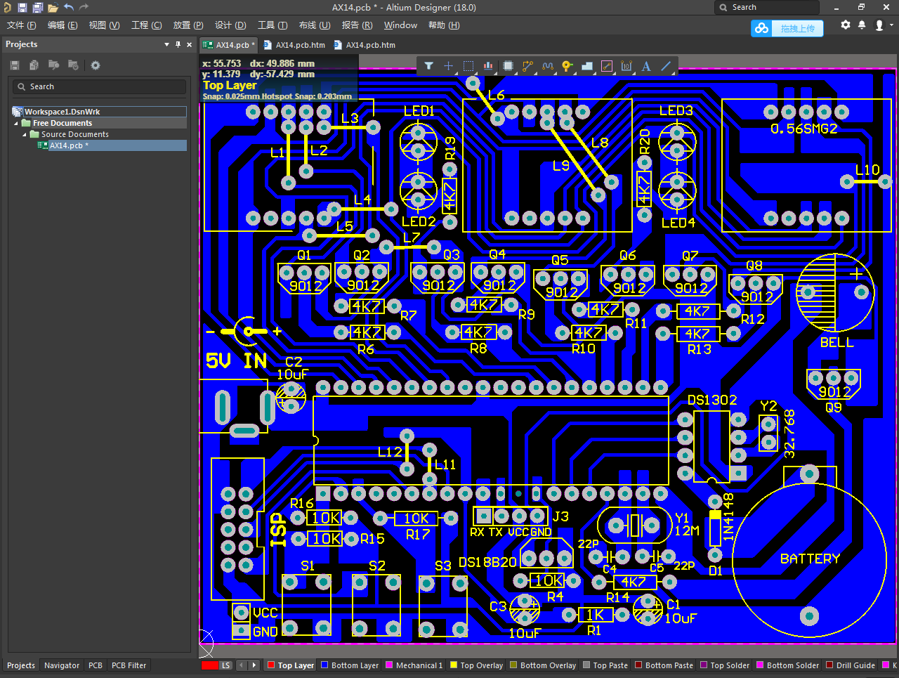Viewport: 899px width, 678px height.
Task: Select the place text string tool
Action: 646,66
